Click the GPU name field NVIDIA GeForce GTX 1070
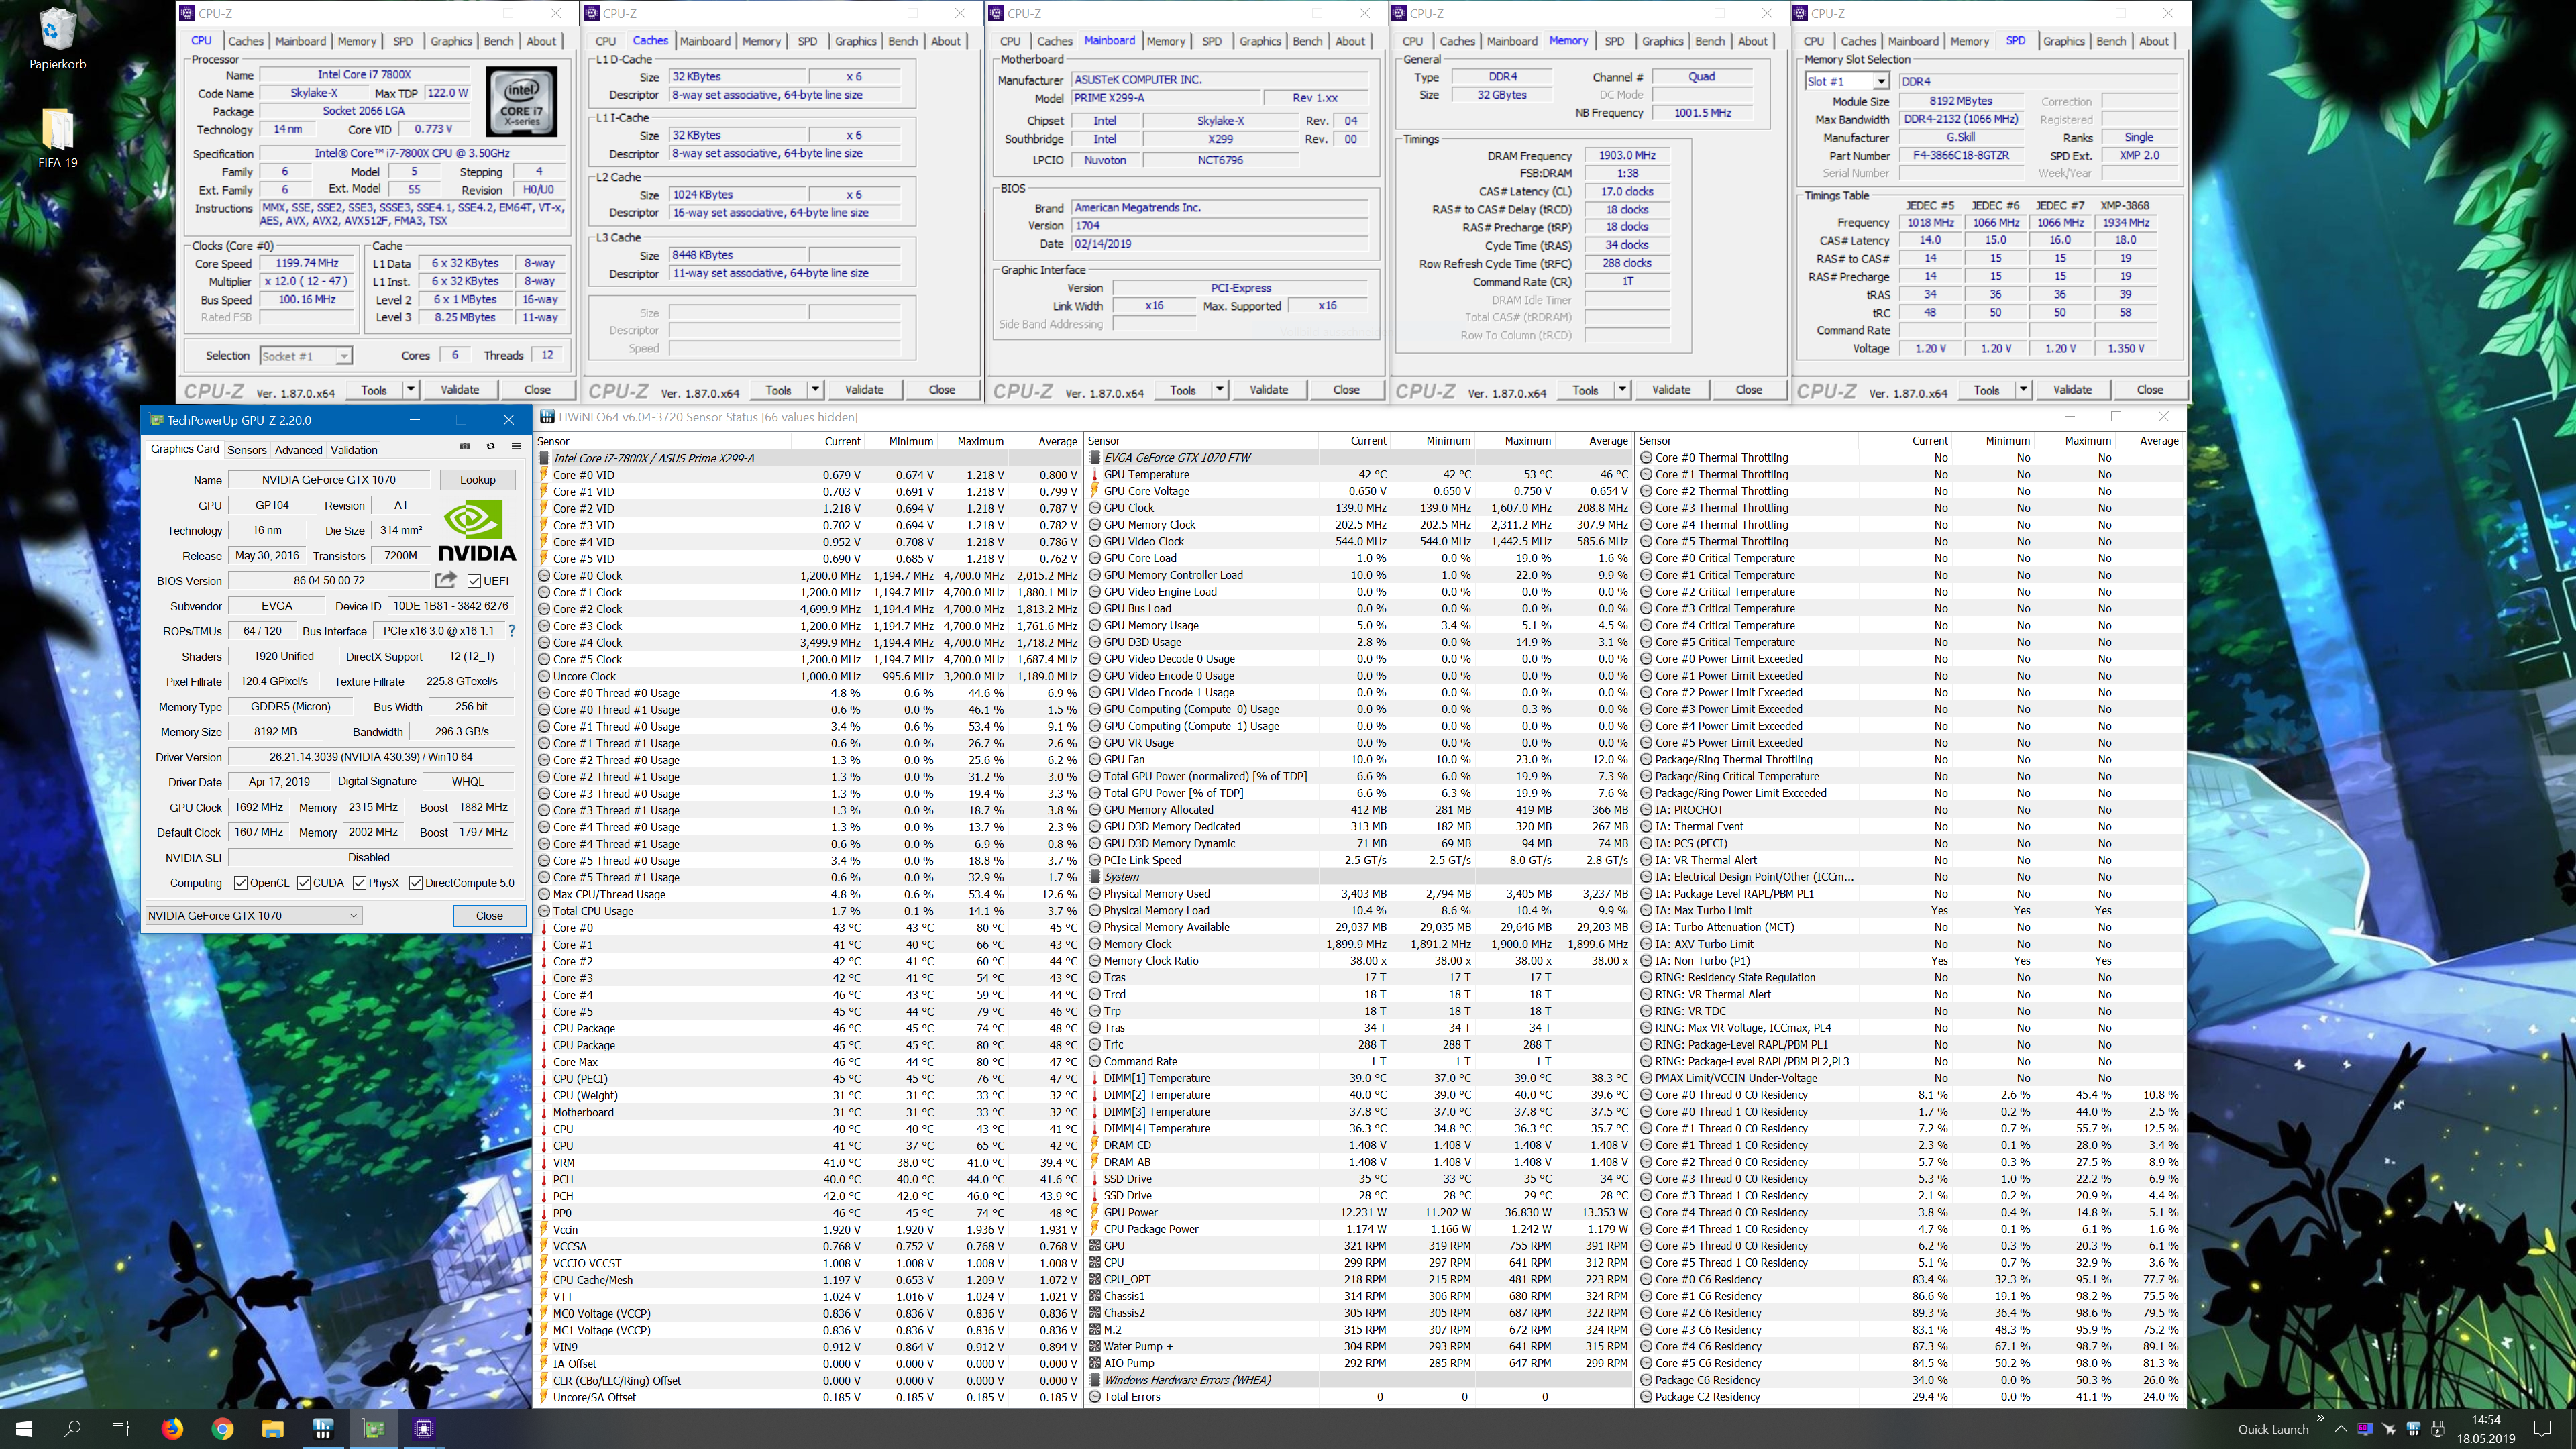The height and width of the screenshot is (1449, 2576). pyautogui.click(x=329, y=480)
